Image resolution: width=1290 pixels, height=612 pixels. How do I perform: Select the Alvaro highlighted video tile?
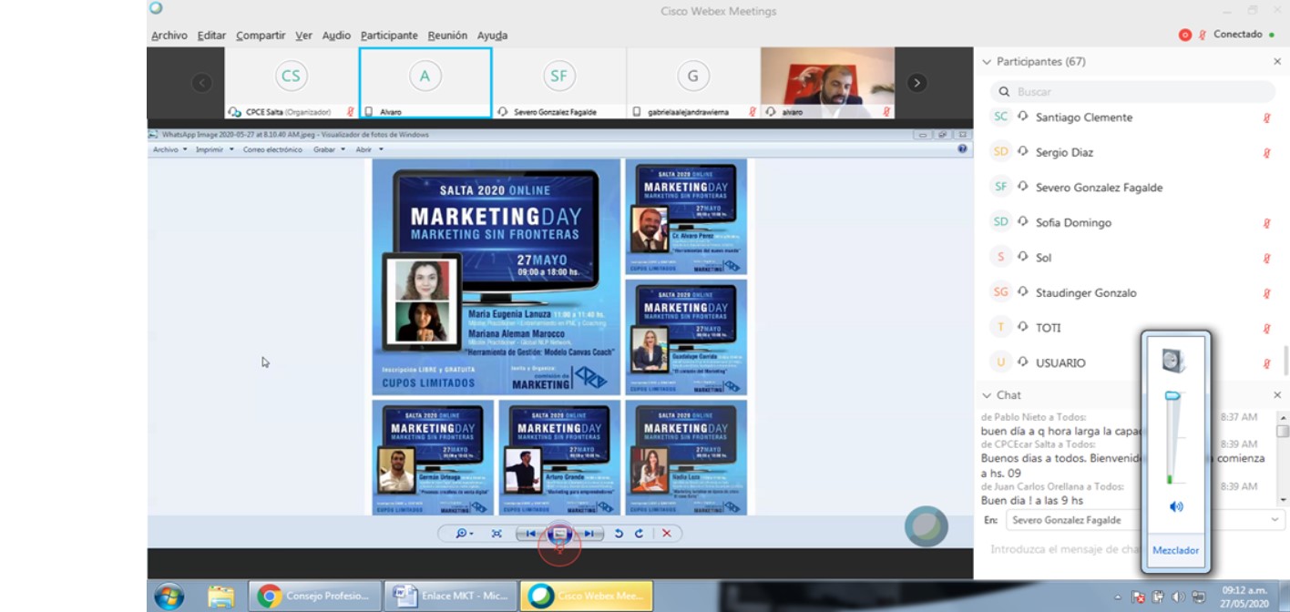(x=425, y=83)
